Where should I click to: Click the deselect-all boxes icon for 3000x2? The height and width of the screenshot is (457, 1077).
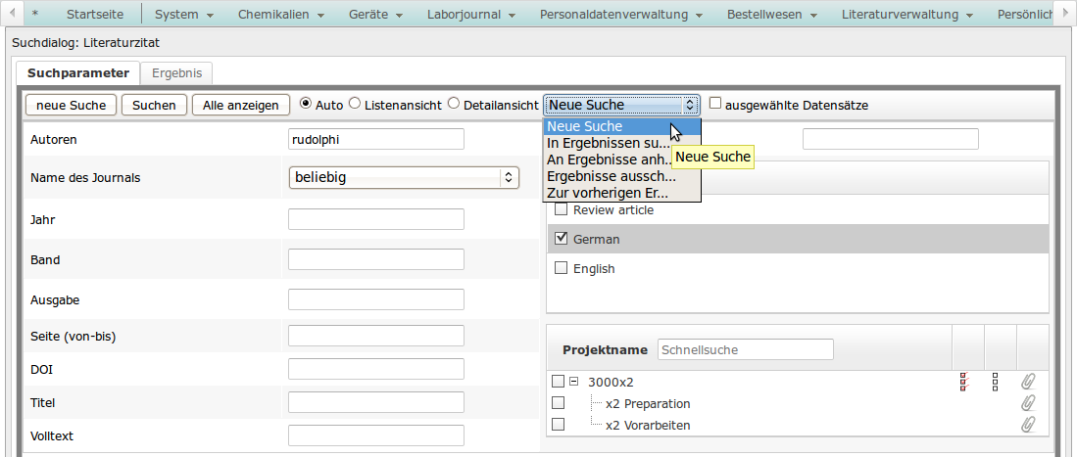pos(996,382)
